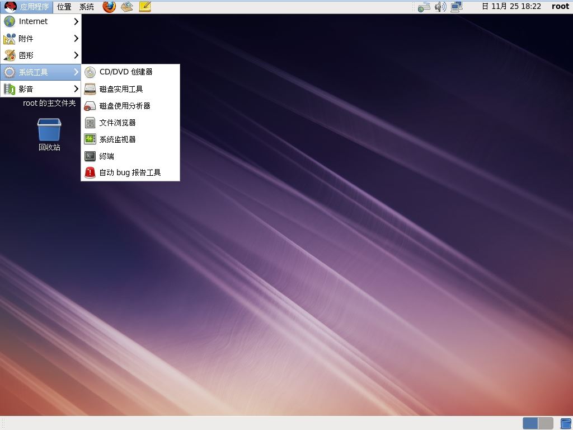Expand the 附件 submenu arrow

(x=76, y=39)
